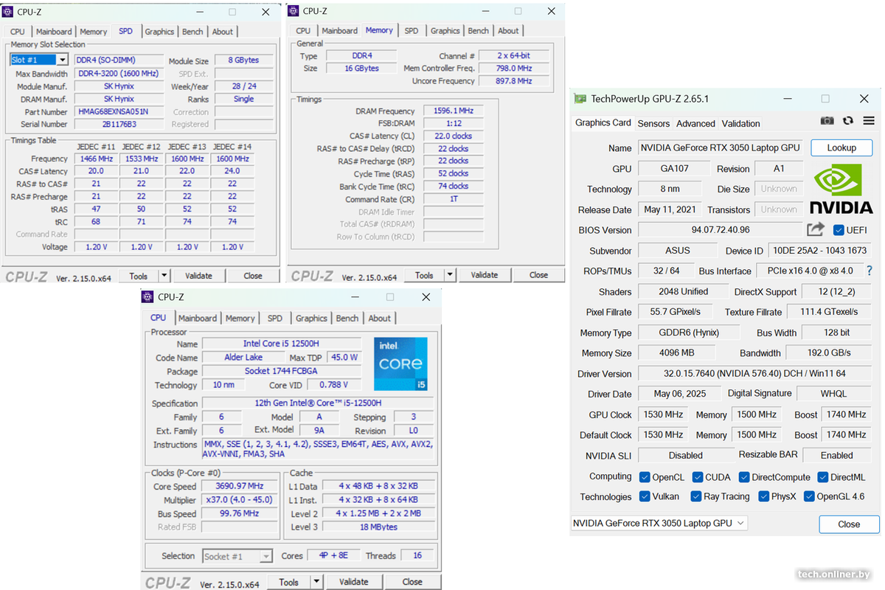The height and width of the screenshot is (590, 885).
Task: Click Uncore Frequency value 897.8 MHz
Action: [x=514, y=81]
